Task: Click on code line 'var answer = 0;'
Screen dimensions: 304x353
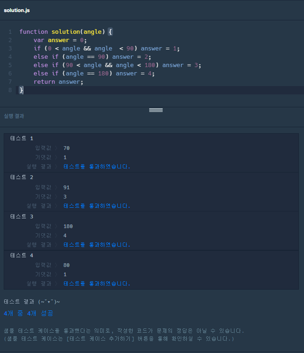Action: 60,40
